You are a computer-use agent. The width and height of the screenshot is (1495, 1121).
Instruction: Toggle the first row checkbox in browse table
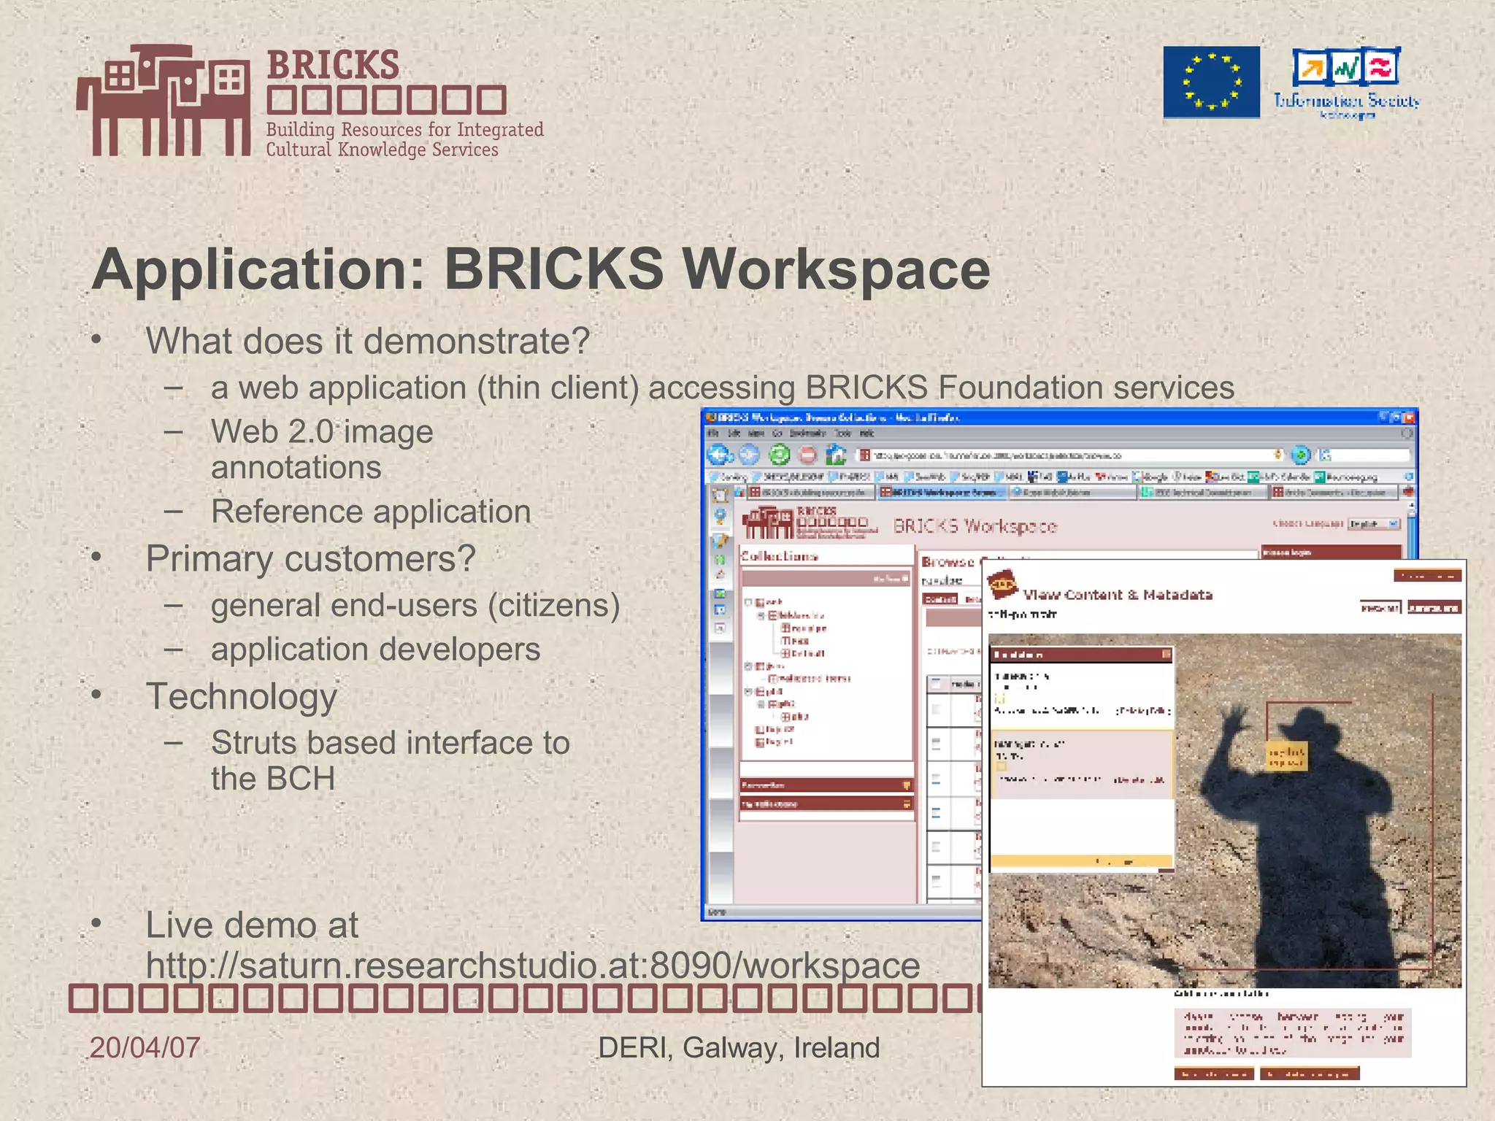point(936,709)
